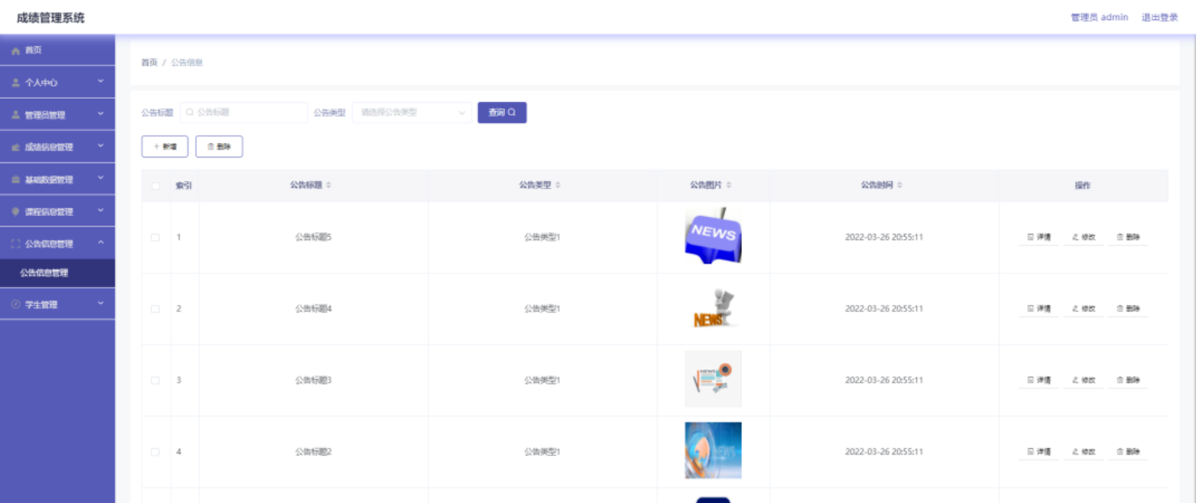This screenshot has width=1196, height=503.
Task: Click the blue globe news thumbnail in row 4
Action: 713,450
